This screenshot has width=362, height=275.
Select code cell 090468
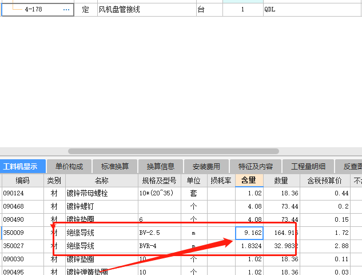(x=23, y=207)
